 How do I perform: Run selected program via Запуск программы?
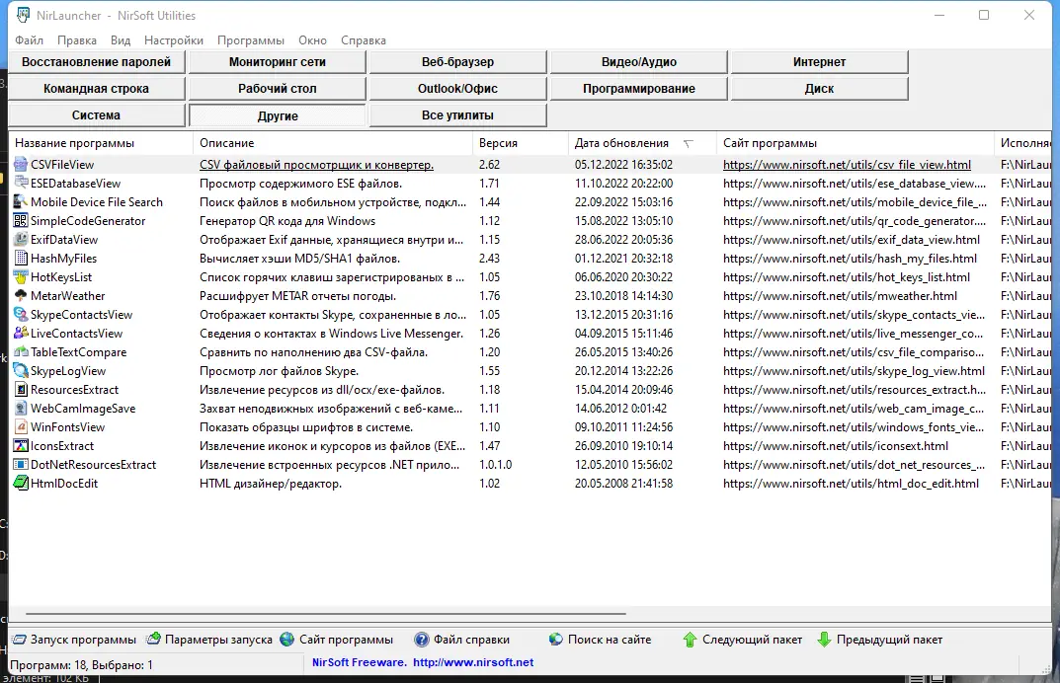point(75,640)
